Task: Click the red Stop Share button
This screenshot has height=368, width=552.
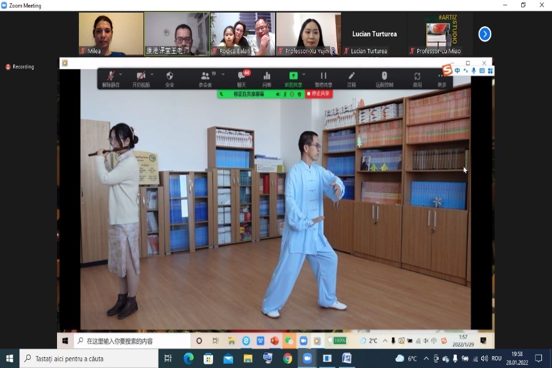Action: click(x=319, y=94)
